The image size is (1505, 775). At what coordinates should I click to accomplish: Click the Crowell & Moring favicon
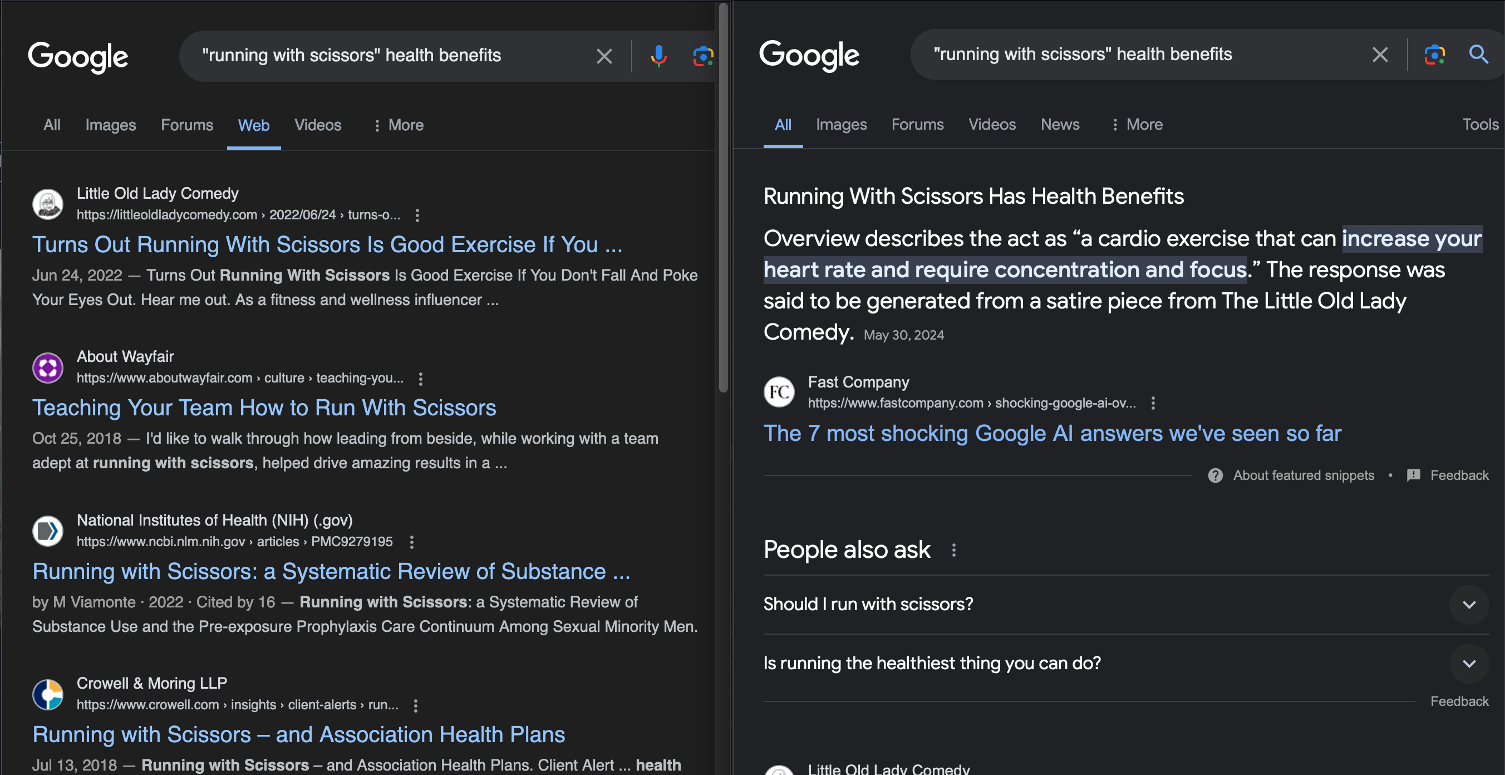48,694
